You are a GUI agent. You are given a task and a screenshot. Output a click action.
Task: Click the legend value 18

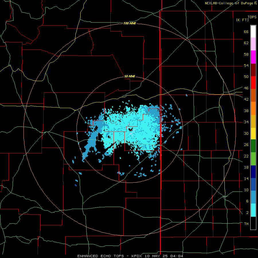tap(246, 167)
